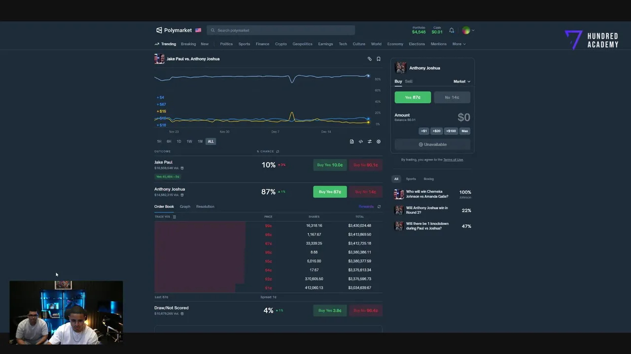The image size is (631, 354).
Task: Open the Market order type dropdown
Action: click(462, 82)
